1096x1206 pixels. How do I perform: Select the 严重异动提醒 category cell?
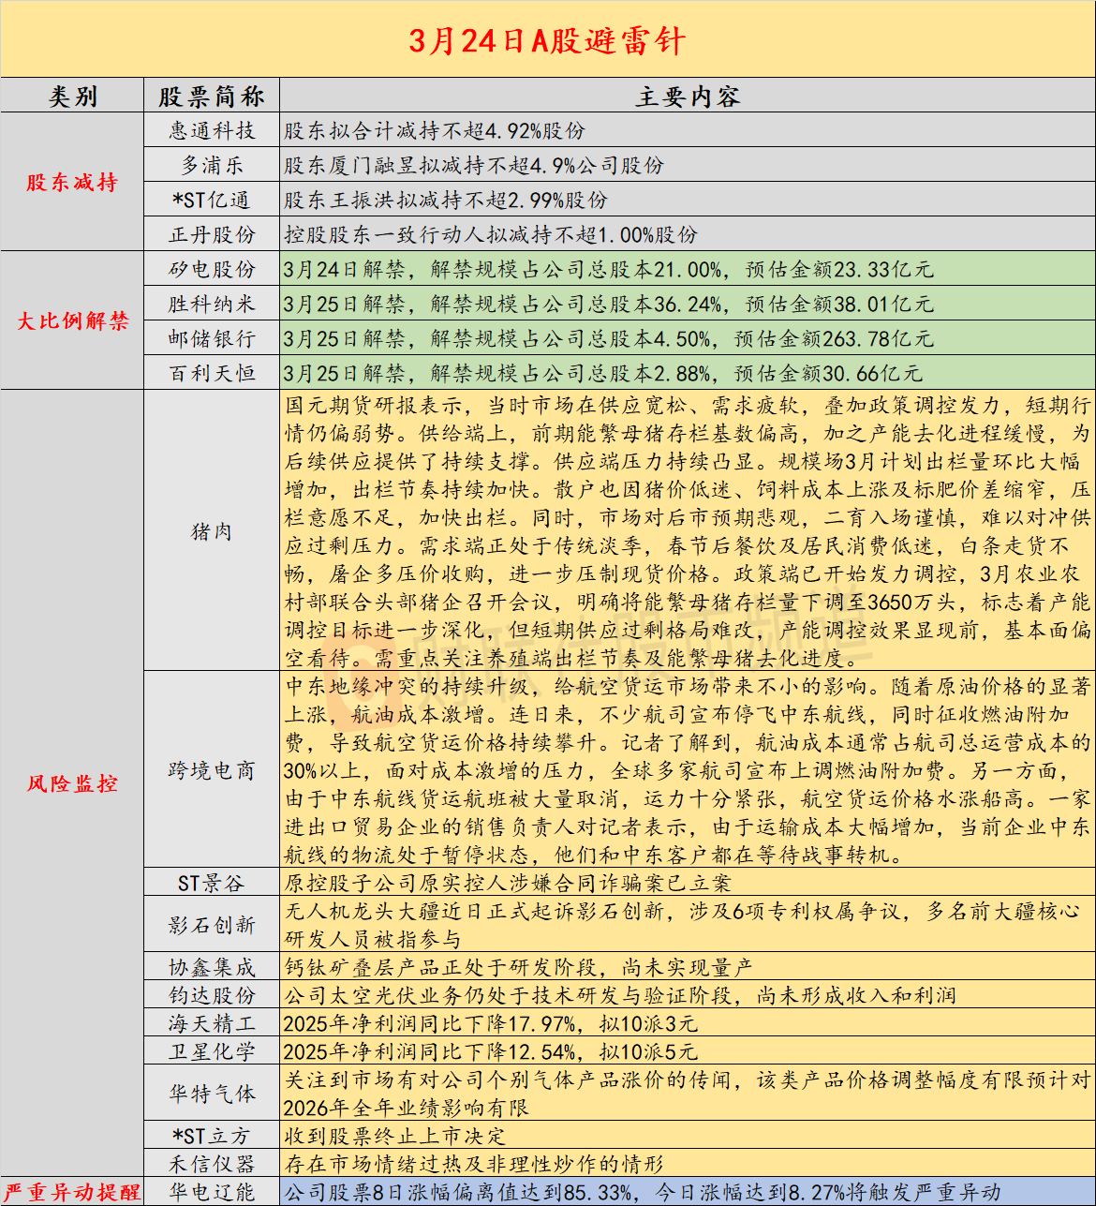[72, 1192]
